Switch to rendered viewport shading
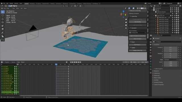Image resolution: width=182 pixels, height=102 pixels. 145,8
